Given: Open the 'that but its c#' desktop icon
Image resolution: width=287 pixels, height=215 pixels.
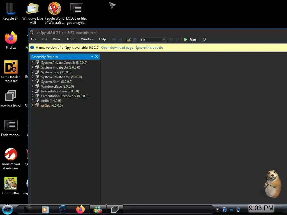Looking at the screenshot, I should point(11,99).
